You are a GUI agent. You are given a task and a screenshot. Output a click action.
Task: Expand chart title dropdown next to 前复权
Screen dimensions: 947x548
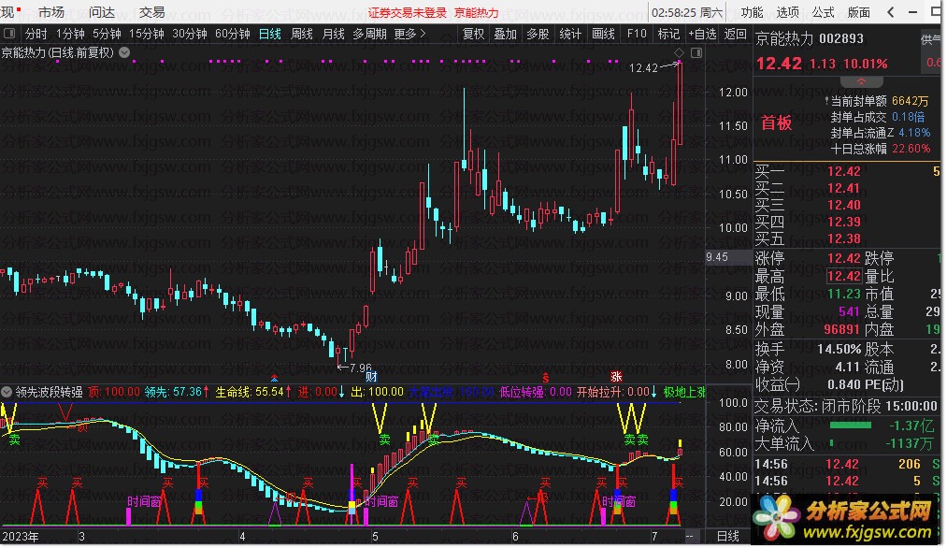124,52
